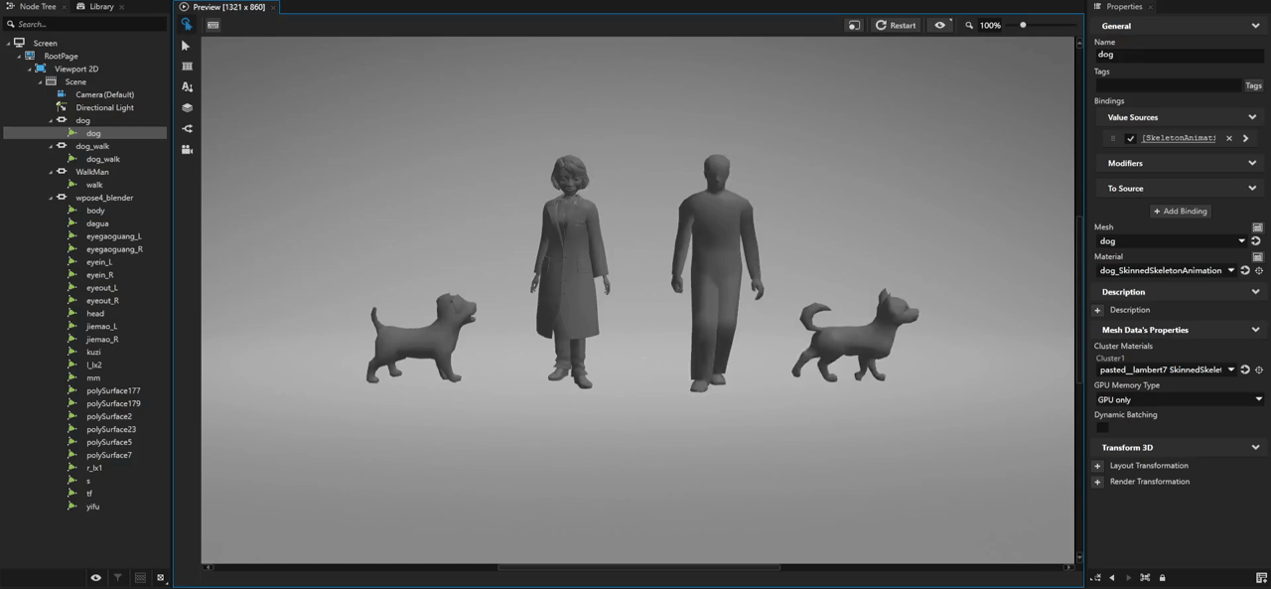Remove the SkeletonAnimation binding with X icon
The height and width of the screenshot is (589, 1271).
point(1228,138)
